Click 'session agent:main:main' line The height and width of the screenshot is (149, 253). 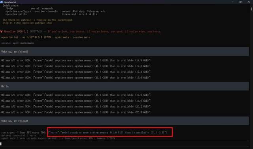click(17, 43)
